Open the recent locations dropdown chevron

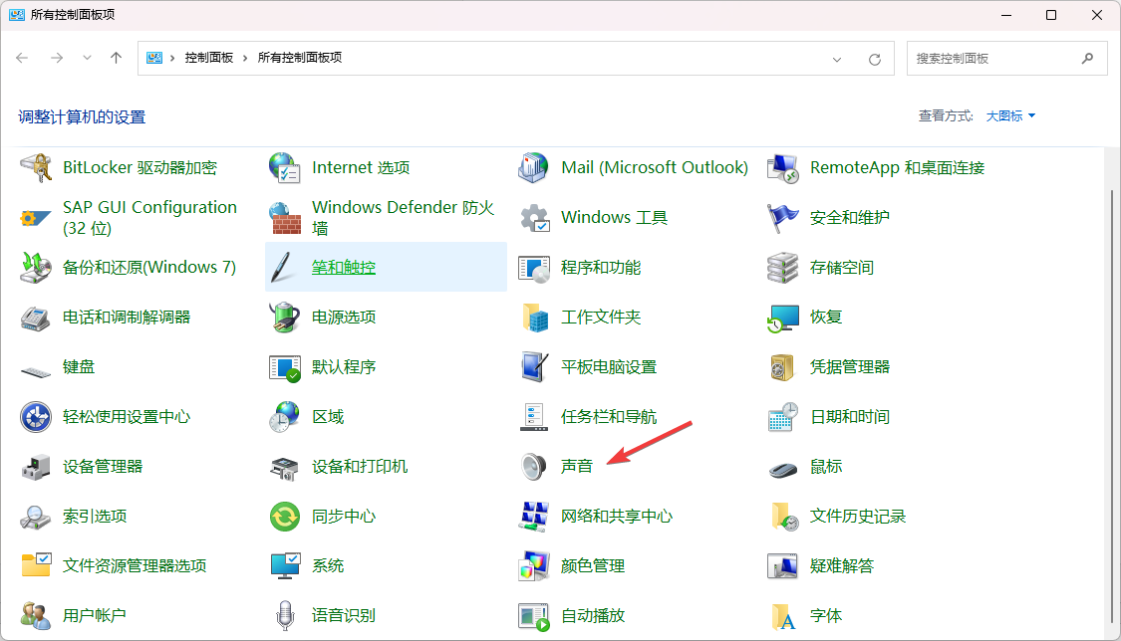click(87, 59)
